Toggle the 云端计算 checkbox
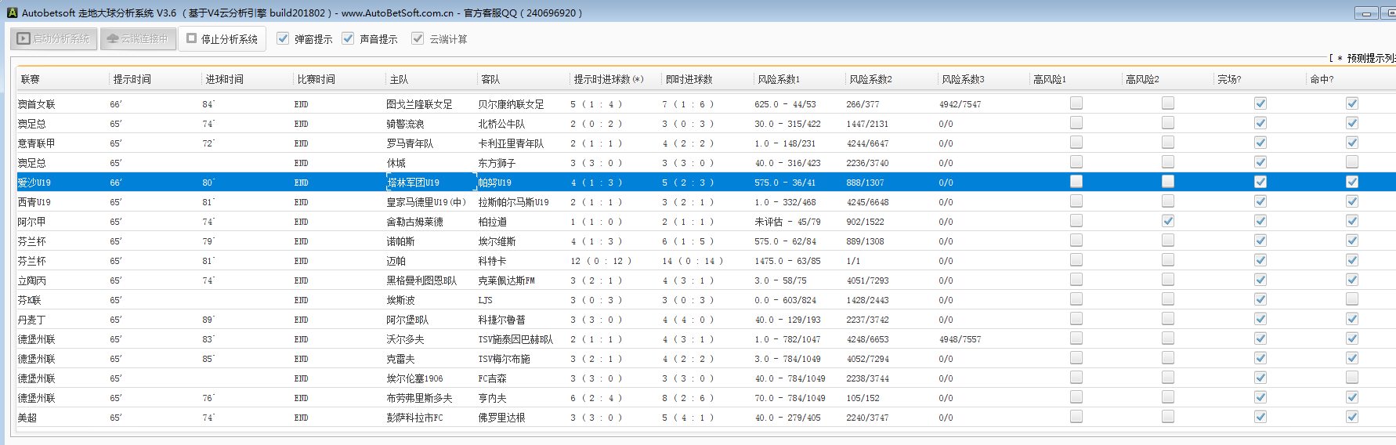This screenshot has width=1396, height=445. (x=418, y=38)
